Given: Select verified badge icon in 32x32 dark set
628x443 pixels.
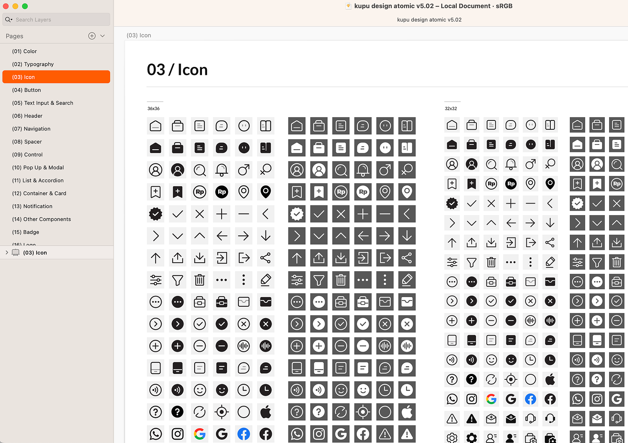Looking at the screenshot, I should tap(577, 203).
